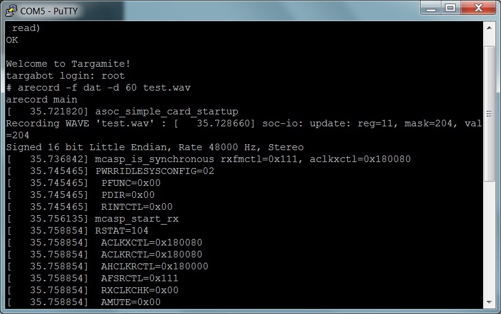Click the scrollbar up arrow

click(488, 27)
